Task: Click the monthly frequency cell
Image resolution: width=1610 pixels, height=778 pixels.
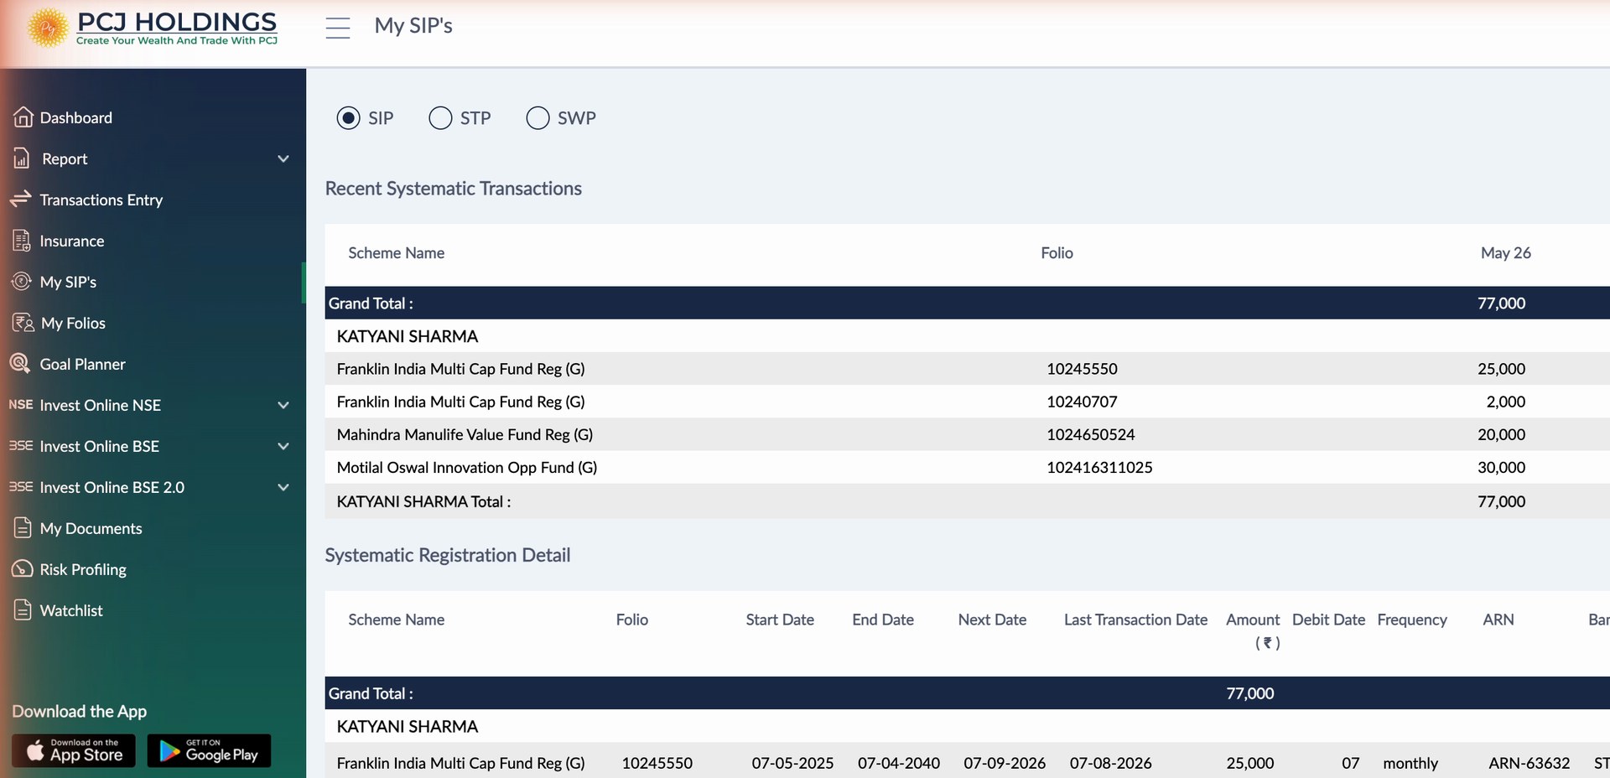Action: [x=1410, y=763]
